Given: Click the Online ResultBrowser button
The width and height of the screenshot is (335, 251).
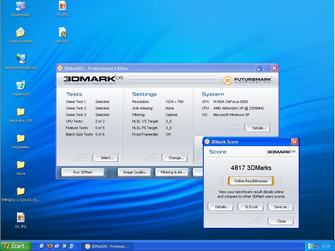Looking at the screenshot, I should pyautogui.click(x=251, y=181).
